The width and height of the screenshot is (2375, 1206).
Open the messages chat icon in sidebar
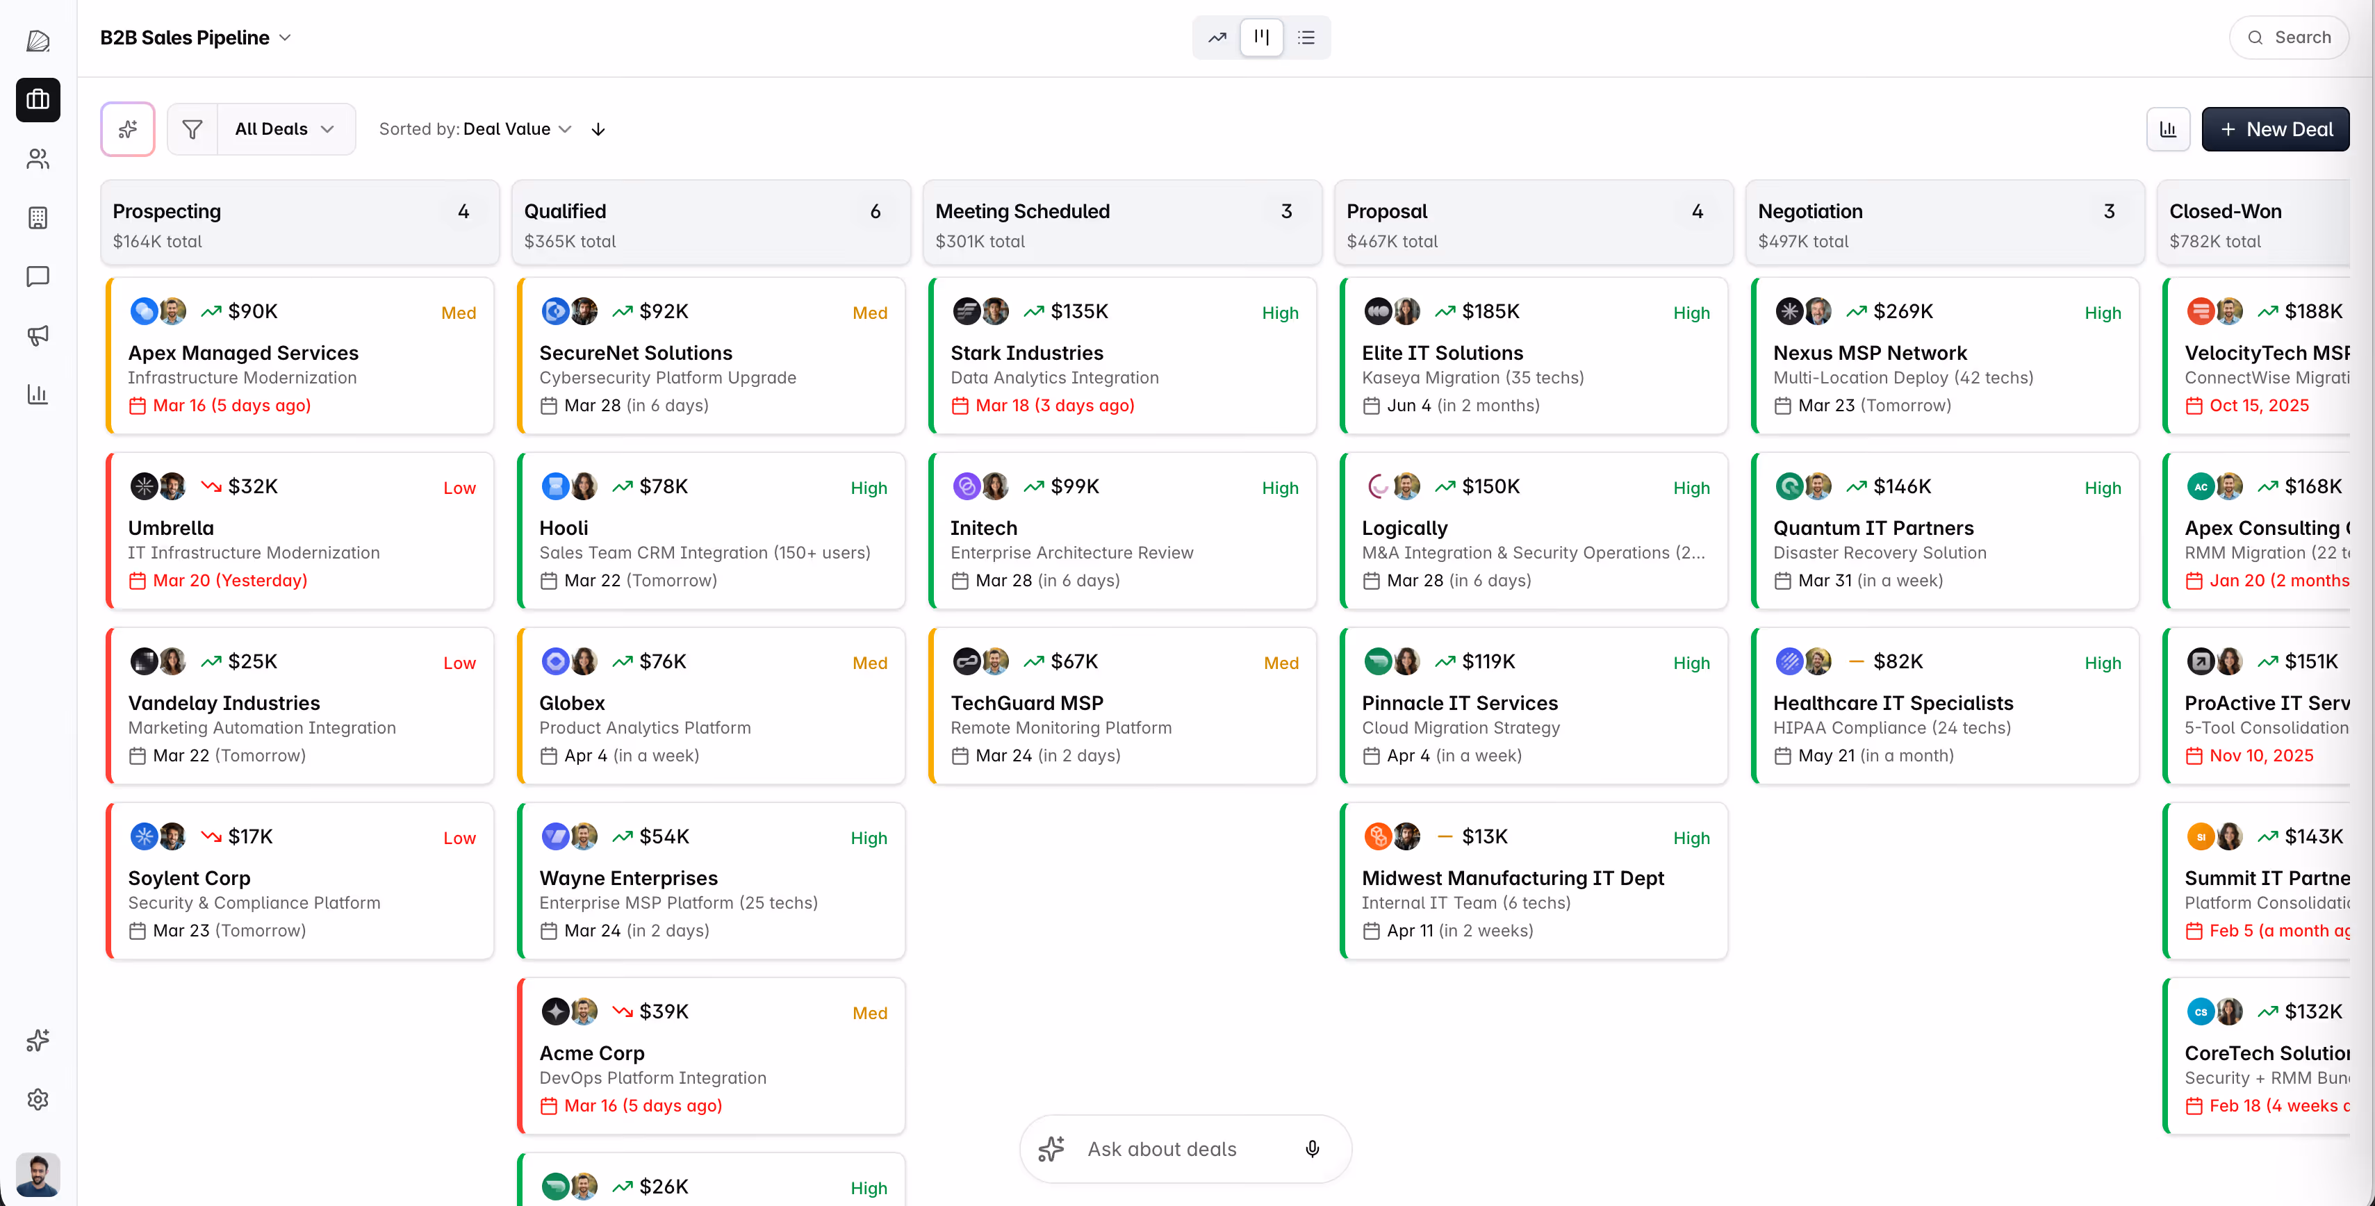pos(38,276)
